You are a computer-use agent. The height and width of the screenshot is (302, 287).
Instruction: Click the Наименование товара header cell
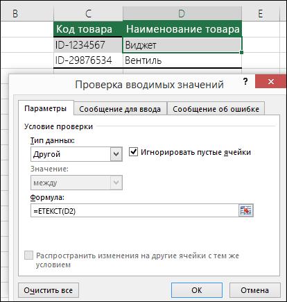(182, 29)
